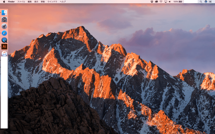Open the Wi-Fi status menu
Screen dimensions: 215x134
coord(161,2)
